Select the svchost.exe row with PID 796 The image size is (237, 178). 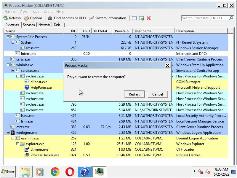(x=116, y=104)
